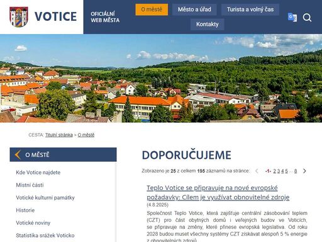Open Historie sidebar link
The height and width of the screenshot is (242, 322).
click(25, 210)
